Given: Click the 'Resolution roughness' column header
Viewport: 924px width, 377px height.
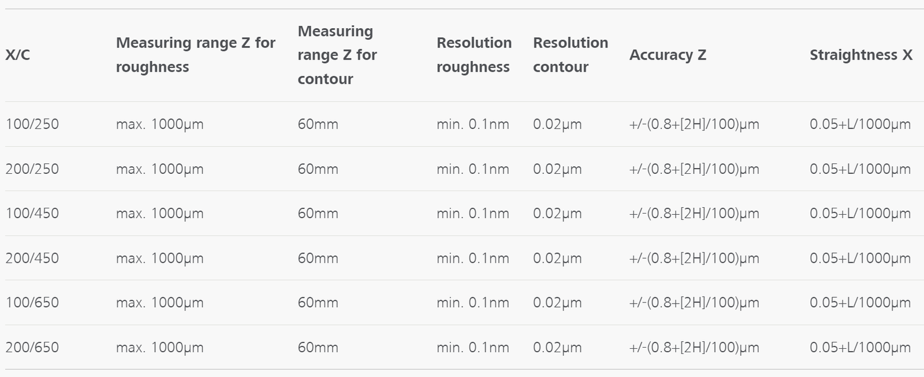Looking at the screenshot, I should (474, 55).
